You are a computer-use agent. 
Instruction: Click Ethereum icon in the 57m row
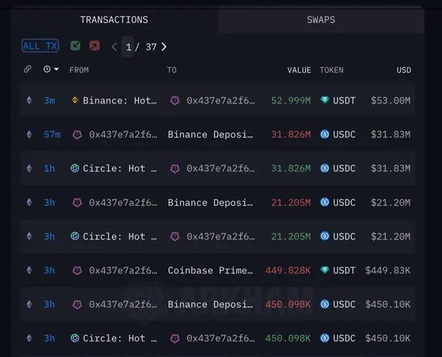coord(29,134)
